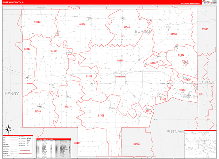Select ZIP code label 61344
The image size is (219, 159).
click(x=27, y=49)
